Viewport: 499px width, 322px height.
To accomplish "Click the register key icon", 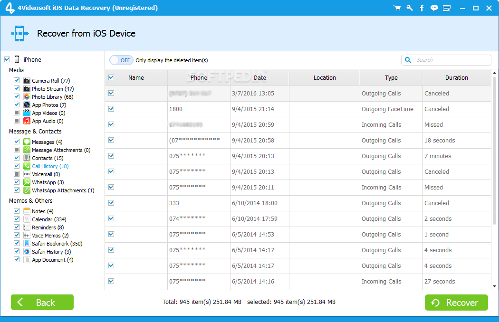I will (410, 8).
